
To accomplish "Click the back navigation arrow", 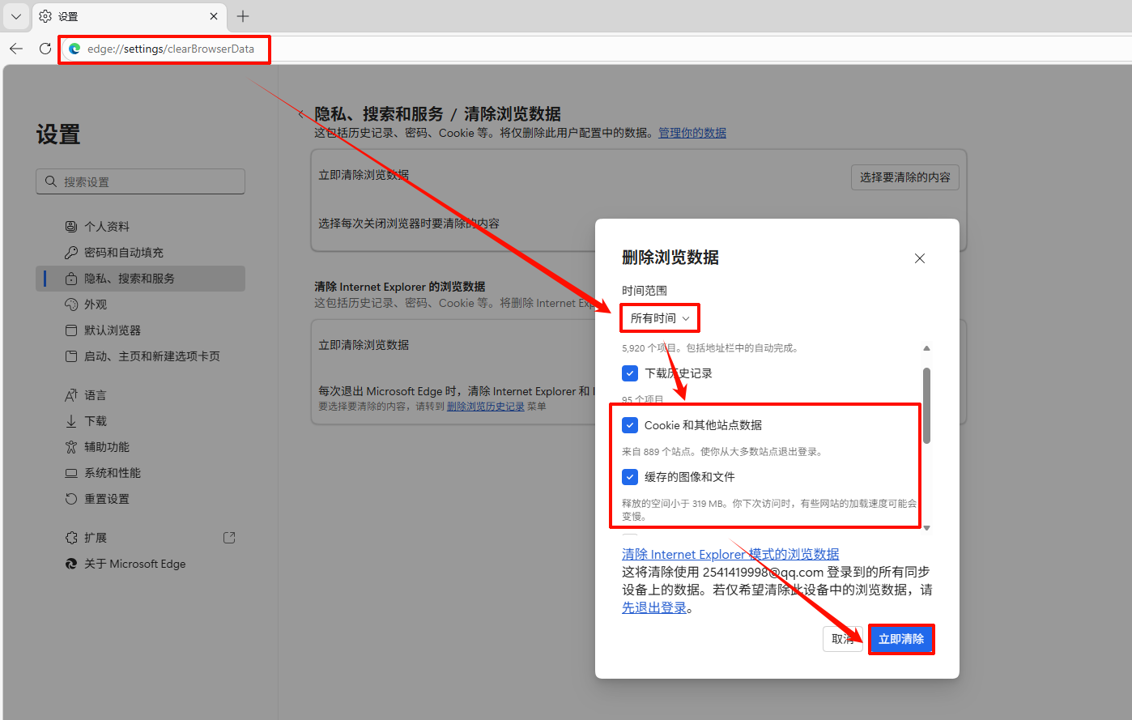I will coord(16,49).
